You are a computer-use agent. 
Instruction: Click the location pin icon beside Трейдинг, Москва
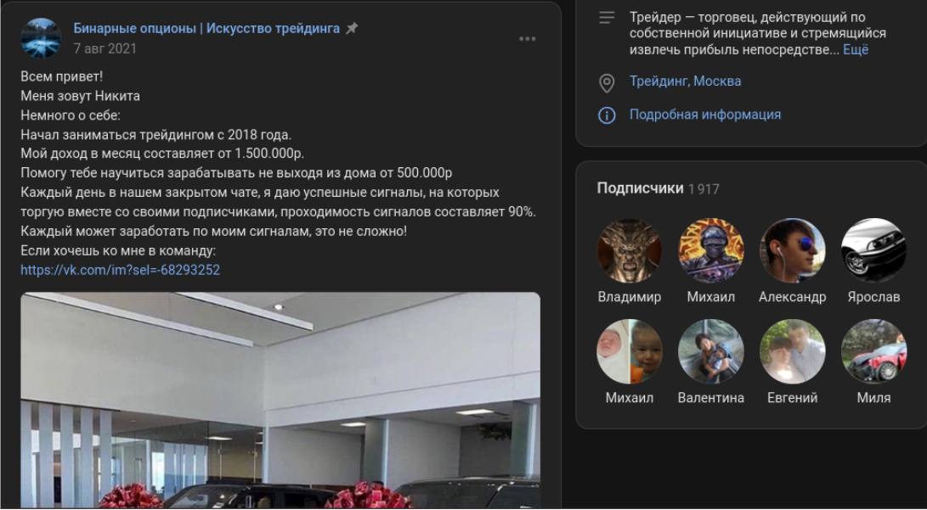tap(607, 83)
